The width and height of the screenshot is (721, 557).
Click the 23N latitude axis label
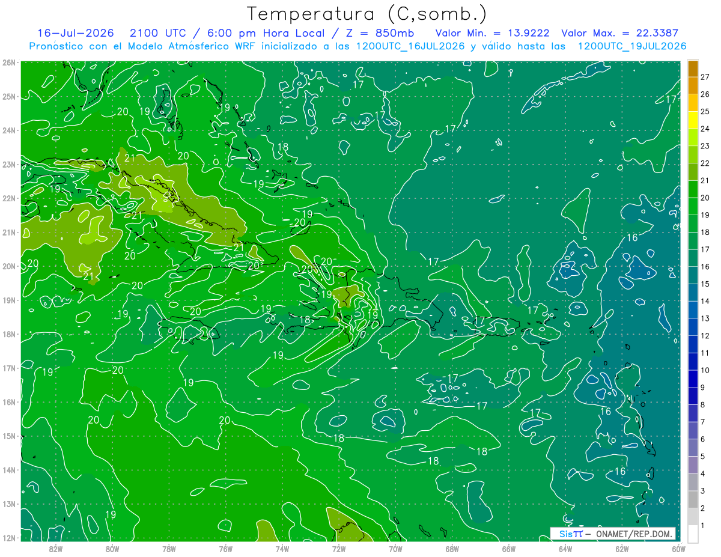[8, 164]
